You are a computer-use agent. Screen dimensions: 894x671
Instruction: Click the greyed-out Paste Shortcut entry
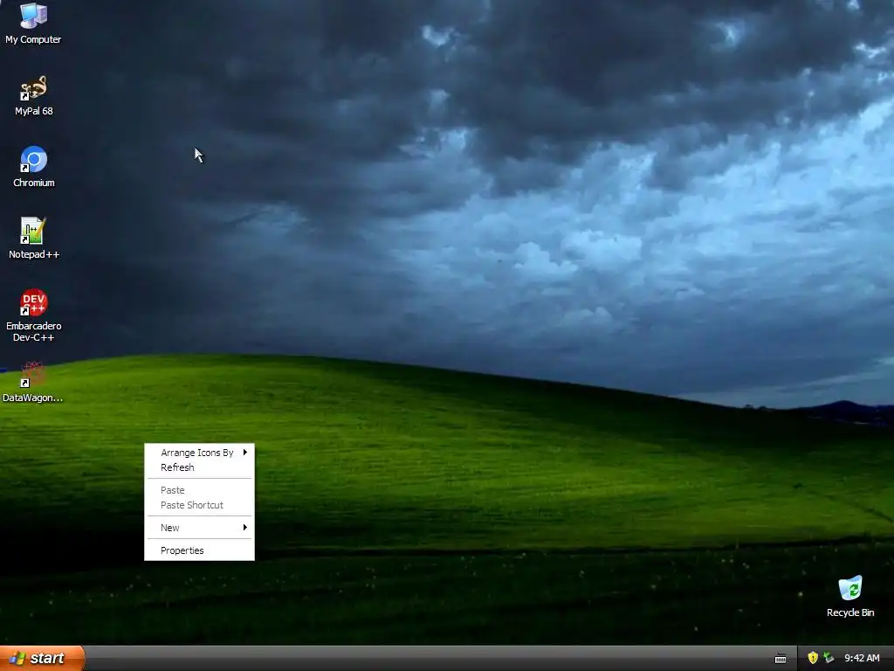199,505
